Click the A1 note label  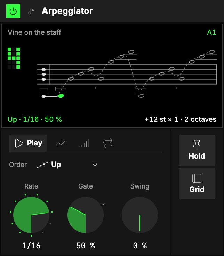coord(211,32)
